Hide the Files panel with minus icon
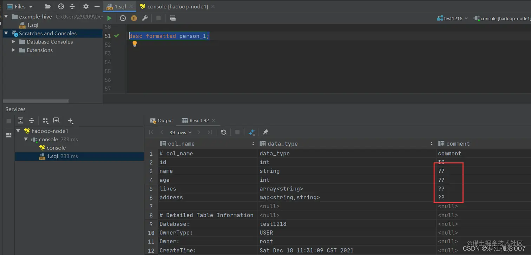The image size is (531, 255). tap(97, 6)
